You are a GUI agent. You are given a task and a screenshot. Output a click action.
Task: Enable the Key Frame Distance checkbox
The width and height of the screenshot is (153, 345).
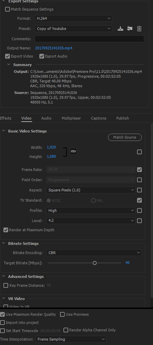6,285
